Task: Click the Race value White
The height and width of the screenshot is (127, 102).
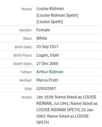Action: click(x=42, y=38)
